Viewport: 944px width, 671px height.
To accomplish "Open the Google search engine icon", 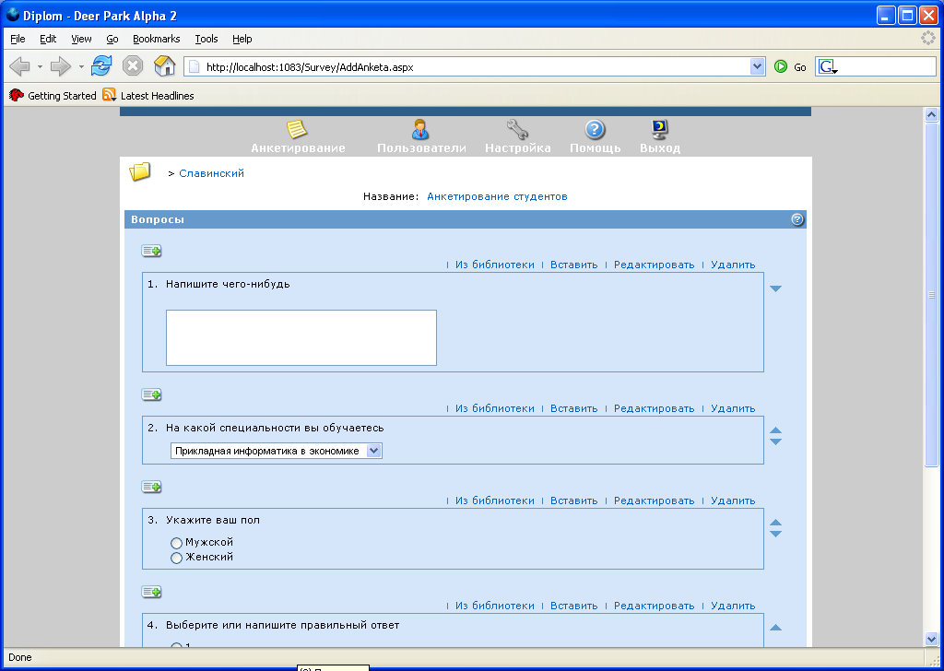I will click(x=828, y=66).
